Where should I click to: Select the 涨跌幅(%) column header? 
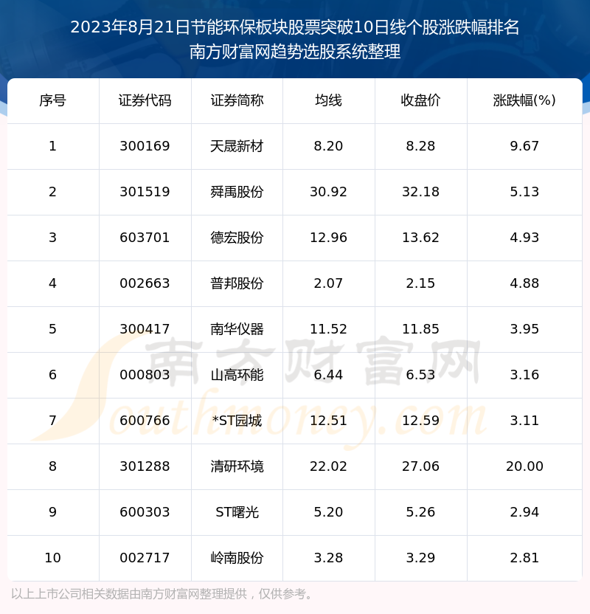click(x=524, y=100)
